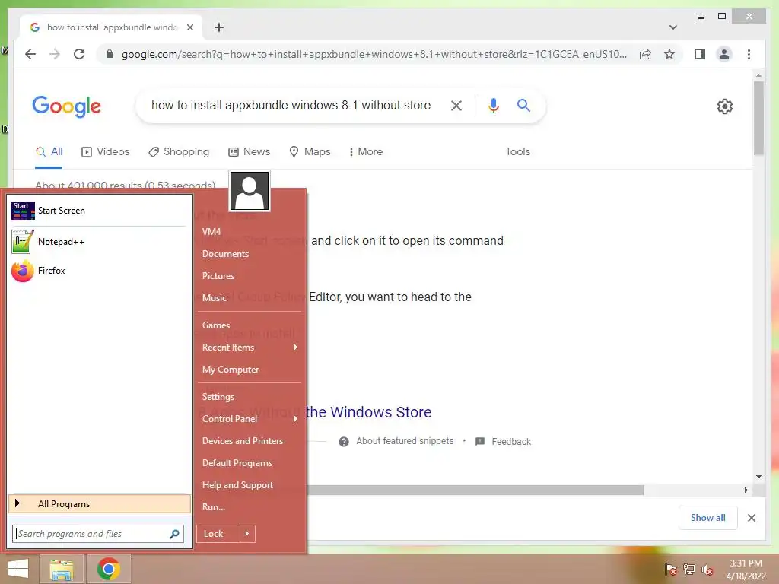Click About featured snippets link
Viewport: 779px width, 584px height.
tap(405, 441)
